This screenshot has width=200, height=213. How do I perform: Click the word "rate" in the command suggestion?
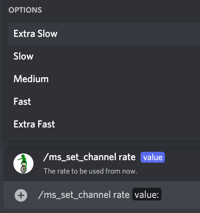127,157
